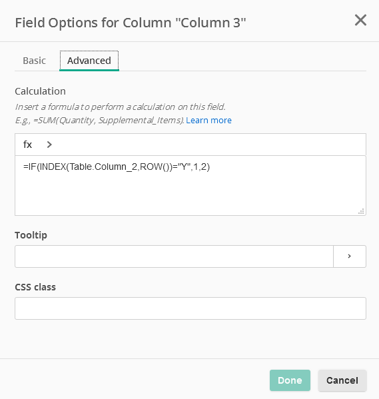This screenshot has height=399, width=379.
Task: Cancel the field options changes
Action: tap(342, 380)
